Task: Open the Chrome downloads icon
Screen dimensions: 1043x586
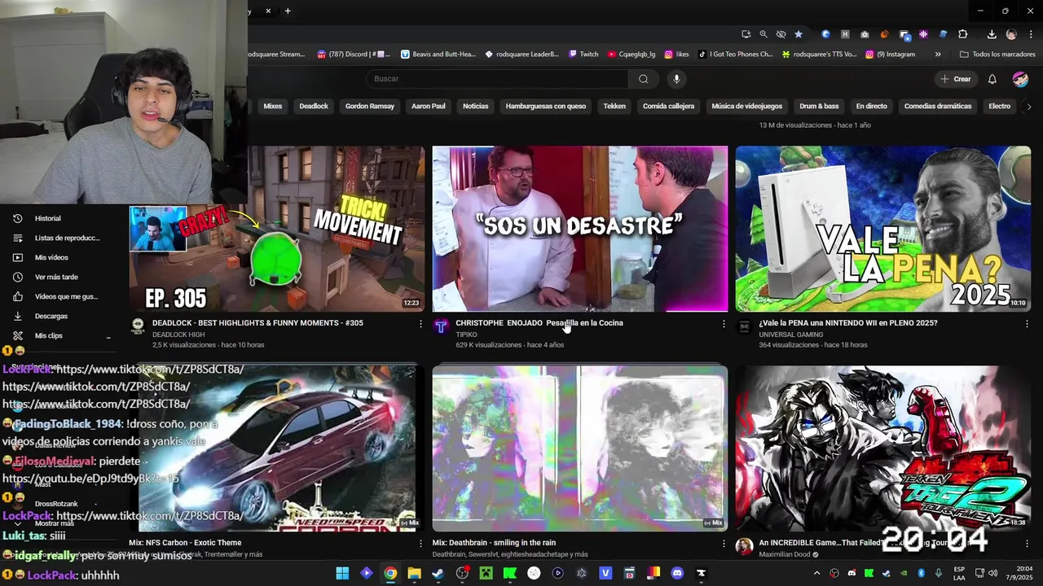Action: click(x=992, y=34)
